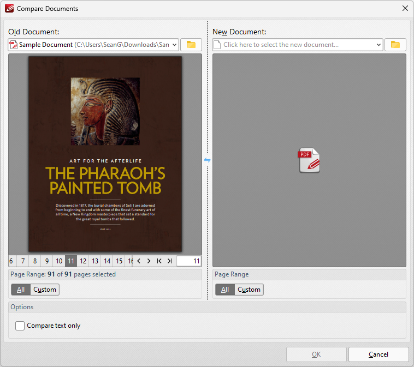Image resolution: width=414 pixels, height=367 pixels.
Task: Jump to first page arrow
Action: [159, 261]
